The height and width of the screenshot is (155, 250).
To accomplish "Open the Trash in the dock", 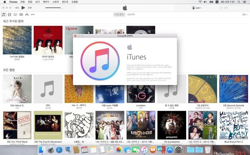I will [x=208, y=149].
